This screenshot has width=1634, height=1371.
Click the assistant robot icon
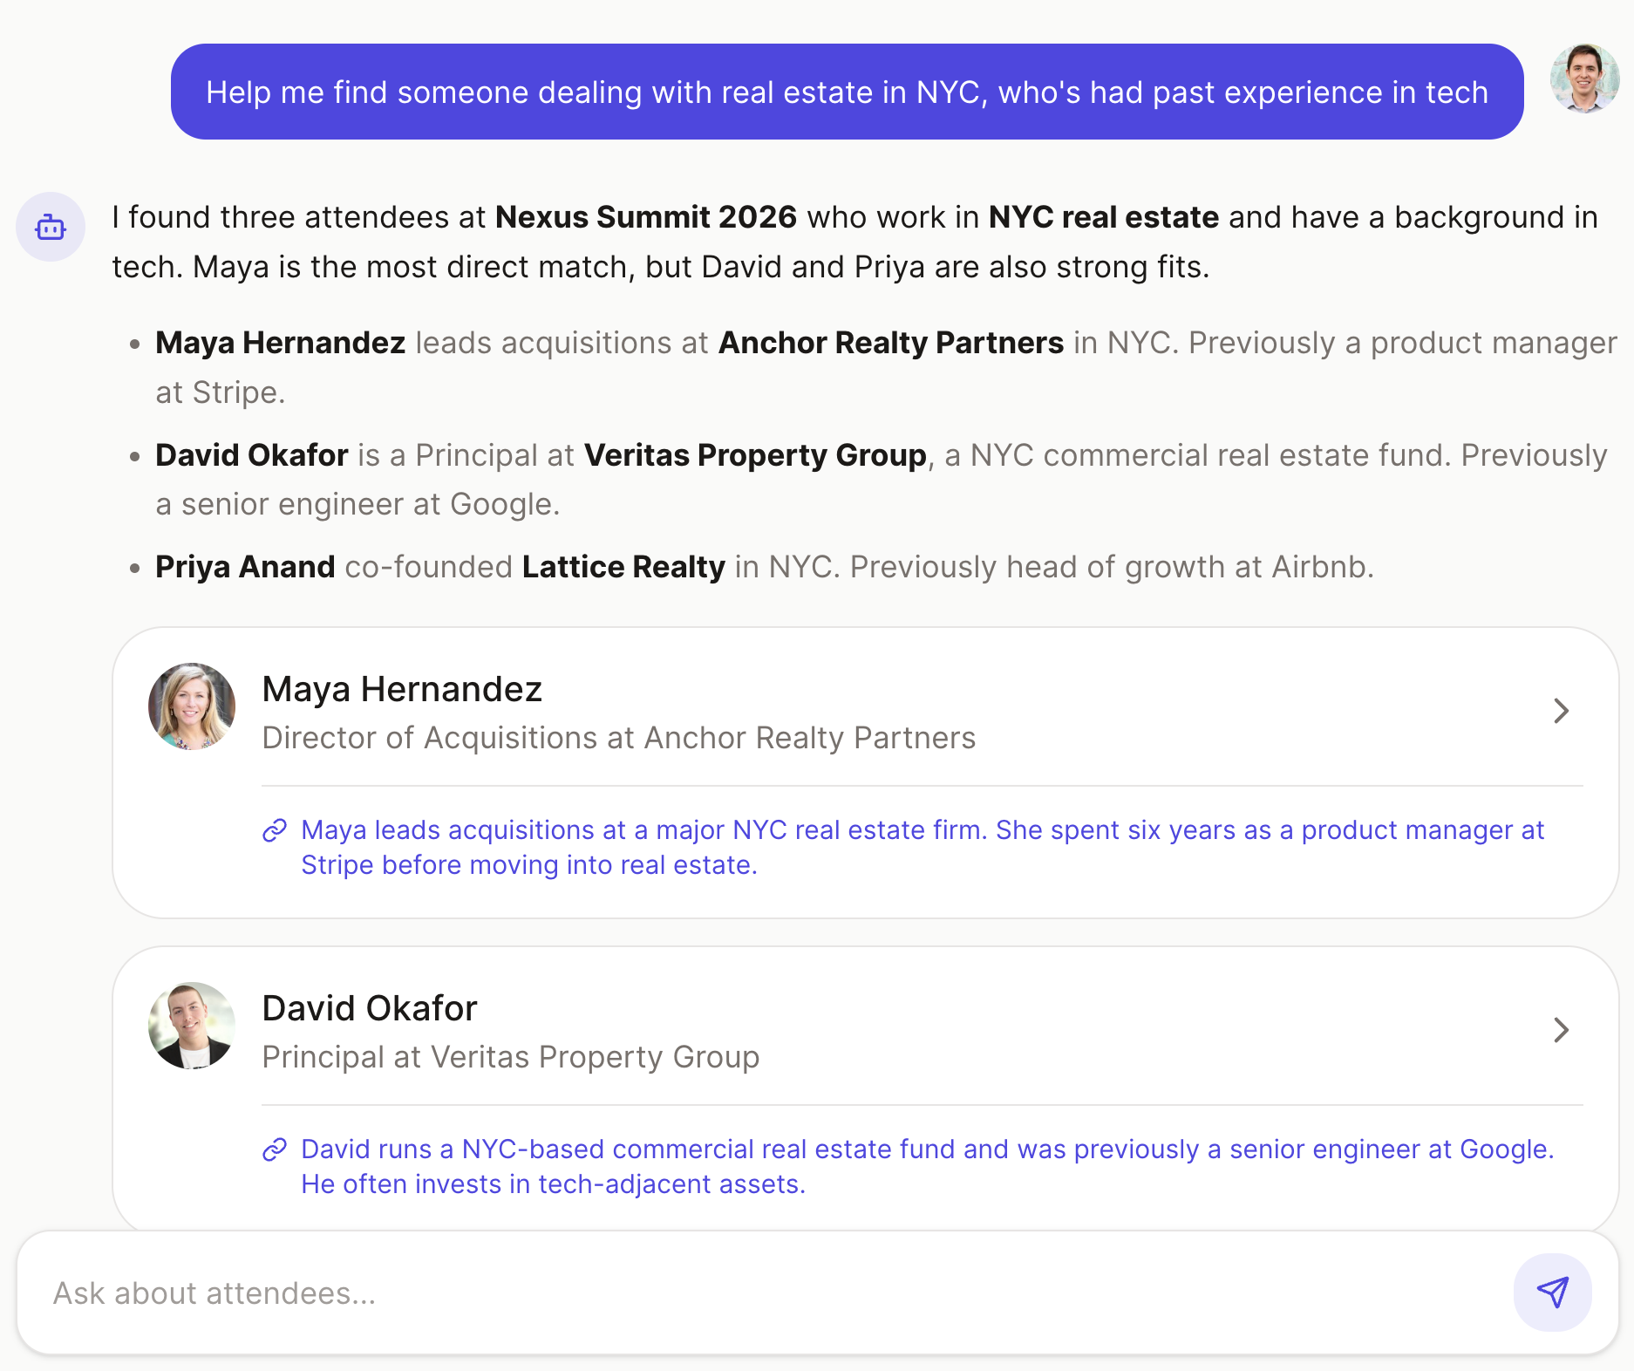(51, 228)
